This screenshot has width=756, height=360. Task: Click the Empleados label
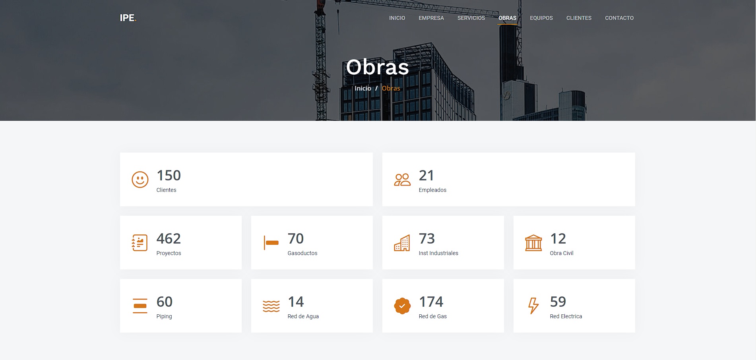(x=432, y=190)
